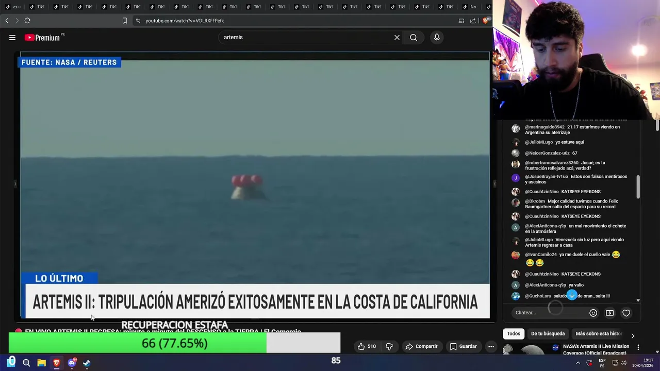Screen dimensions: 660x371
Task: Click username @NeicerGonzalez-u6z in chat
Action: coord(547,153)
